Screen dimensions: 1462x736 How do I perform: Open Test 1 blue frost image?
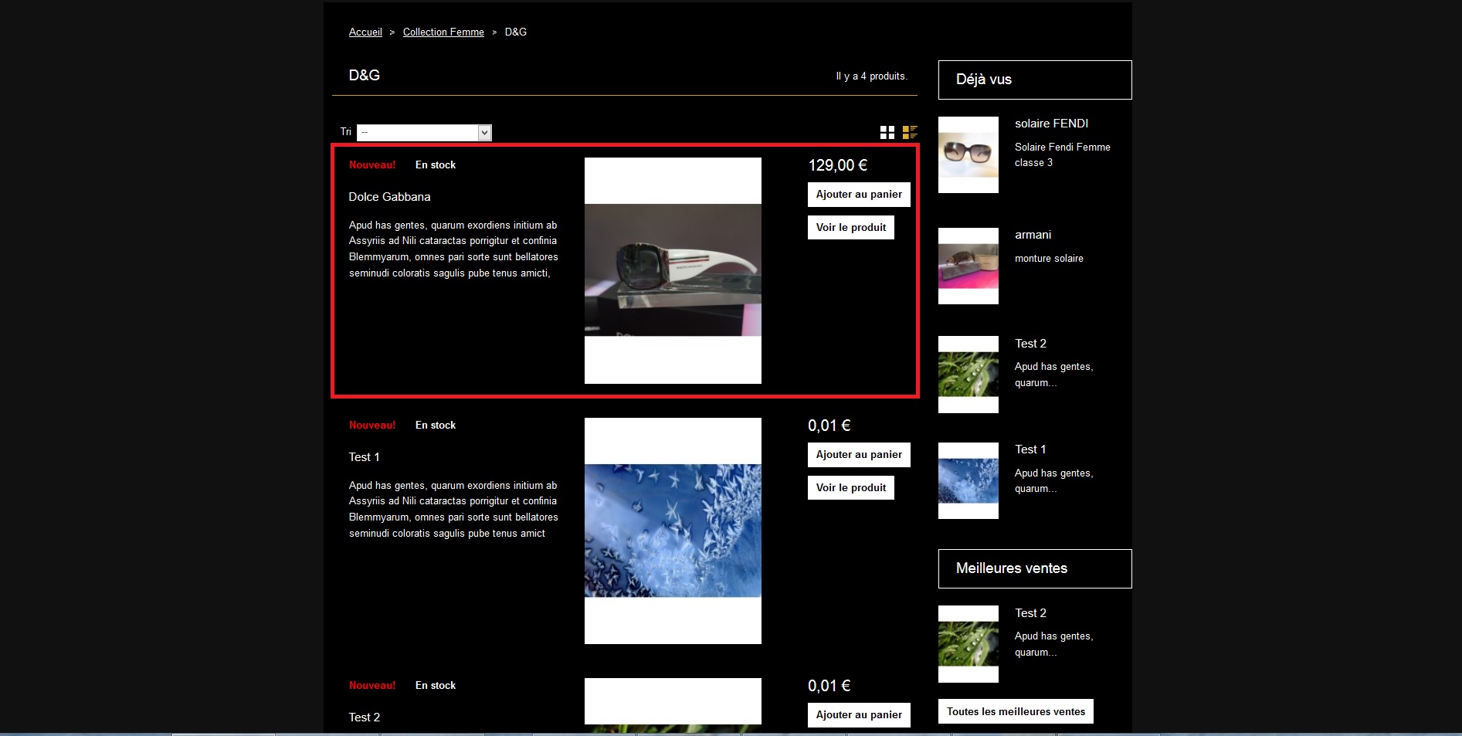click(x=673, y=531)
